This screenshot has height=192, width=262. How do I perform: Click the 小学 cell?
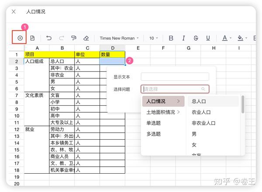tap(62, 102)
